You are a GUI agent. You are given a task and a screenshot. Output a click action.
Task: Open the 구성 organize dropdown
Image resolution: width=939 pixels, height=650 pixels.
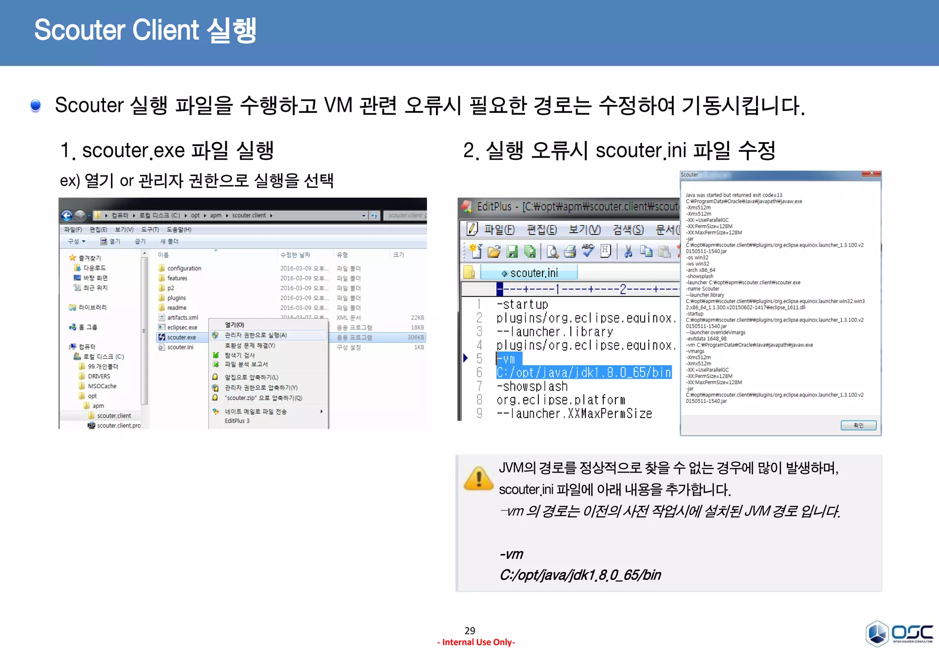point(77,241)
